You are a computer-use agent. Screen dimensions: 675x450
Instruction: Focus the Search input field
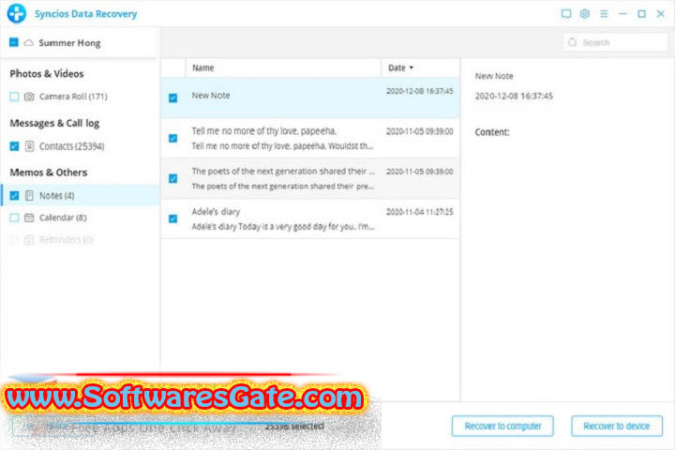pos(615,42)
